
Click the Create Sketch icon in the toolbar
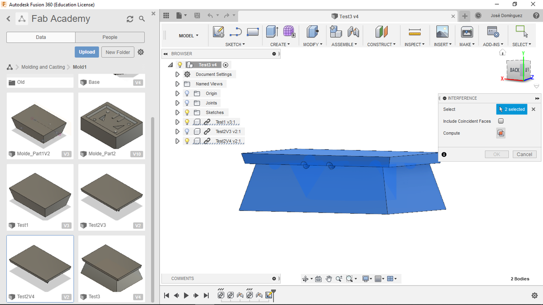218,32
